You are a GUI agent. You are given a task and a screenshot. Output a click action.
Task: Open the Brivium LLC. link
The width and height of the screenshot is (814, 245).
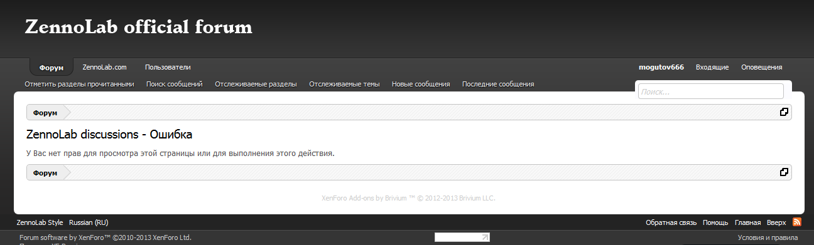pos(477,198)
